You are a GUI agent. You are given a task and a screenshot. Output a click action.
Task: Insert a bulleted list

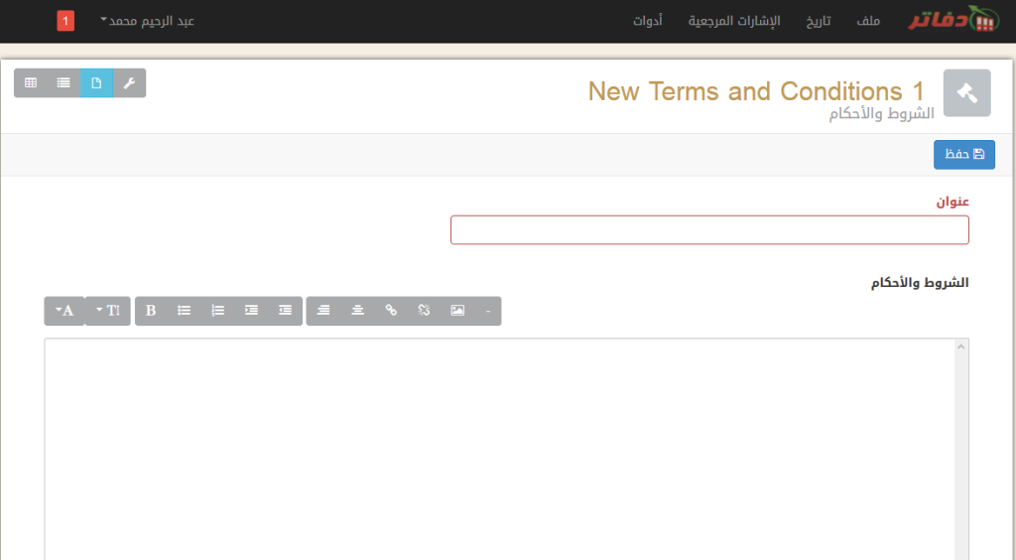point(184,311)
